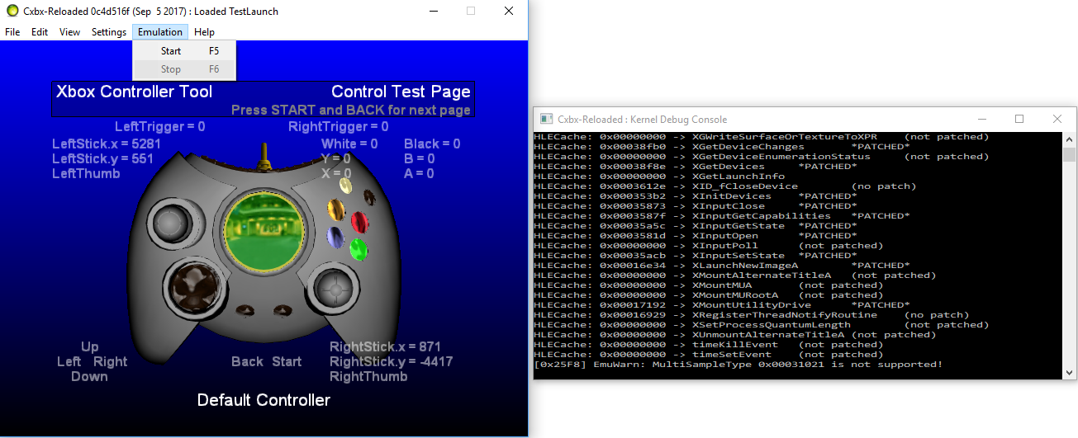Image resolution: width=1078 pixels, height=438 pixels.
Task: Click the XGetDeviceChanges console line
Action: [722, 146]
